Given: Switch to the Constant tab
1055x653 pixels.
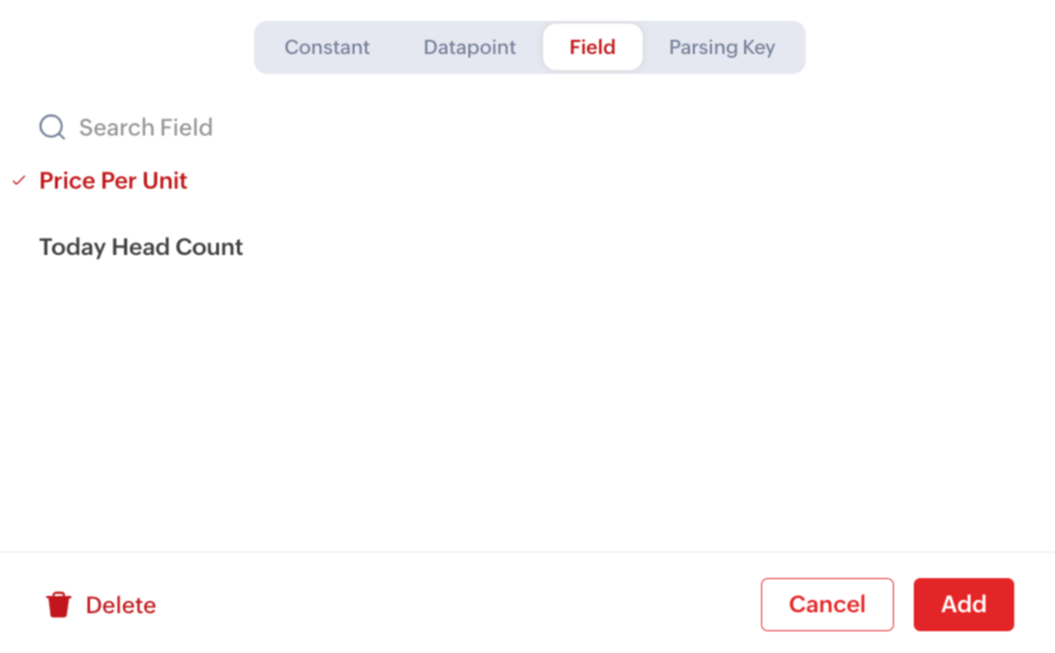Looking at the screenshot, I should click(x=327, y=47).
